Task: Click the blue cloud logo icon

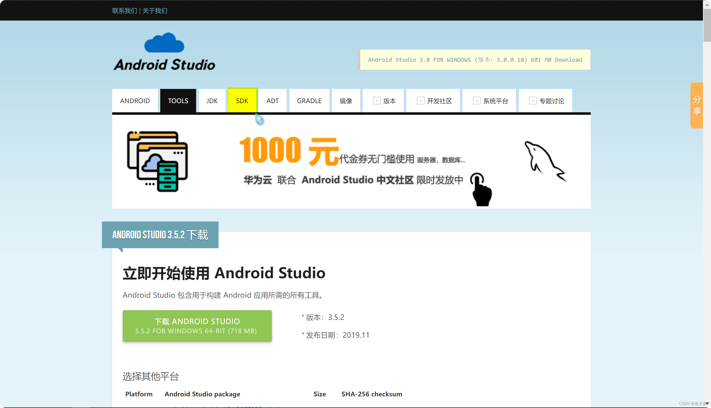Action: click(164, 43)
